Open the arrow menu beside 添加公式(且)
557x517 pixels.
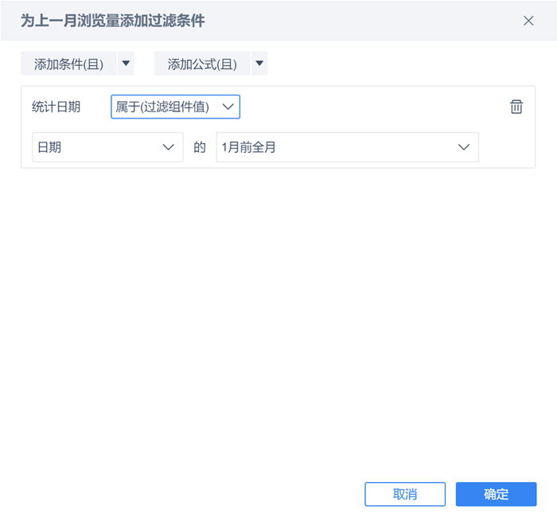259,64
